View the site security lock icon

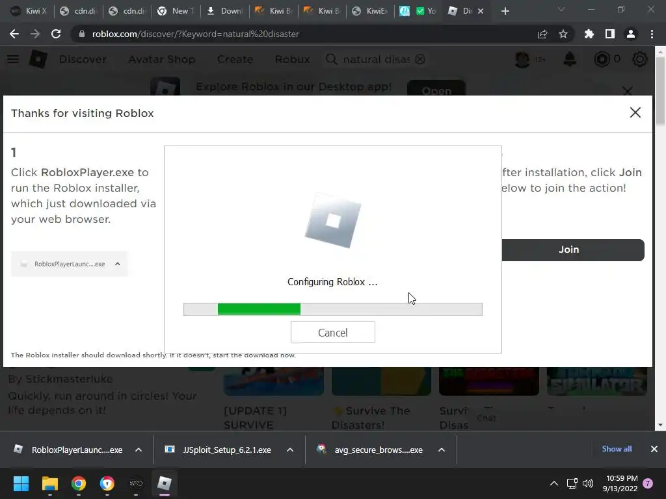point(82,34)
